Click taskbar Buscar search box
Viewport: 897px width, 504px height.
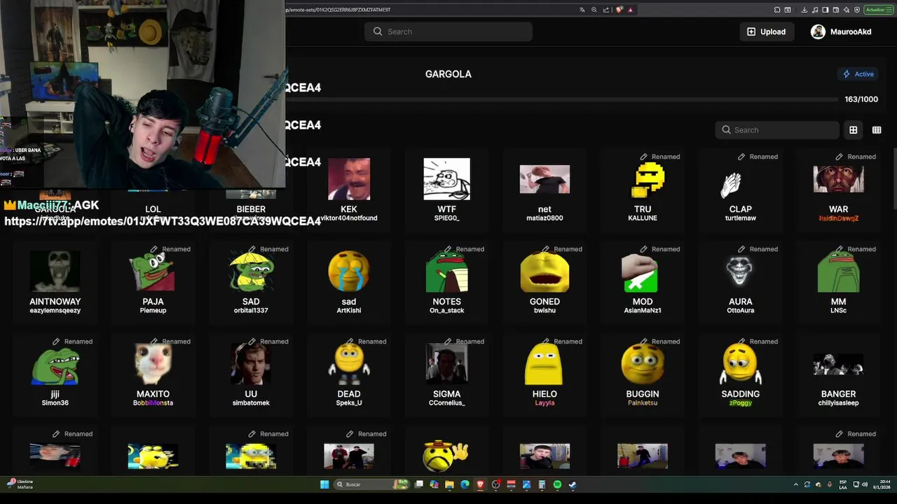pyautogui.click(x=371, y=484)
